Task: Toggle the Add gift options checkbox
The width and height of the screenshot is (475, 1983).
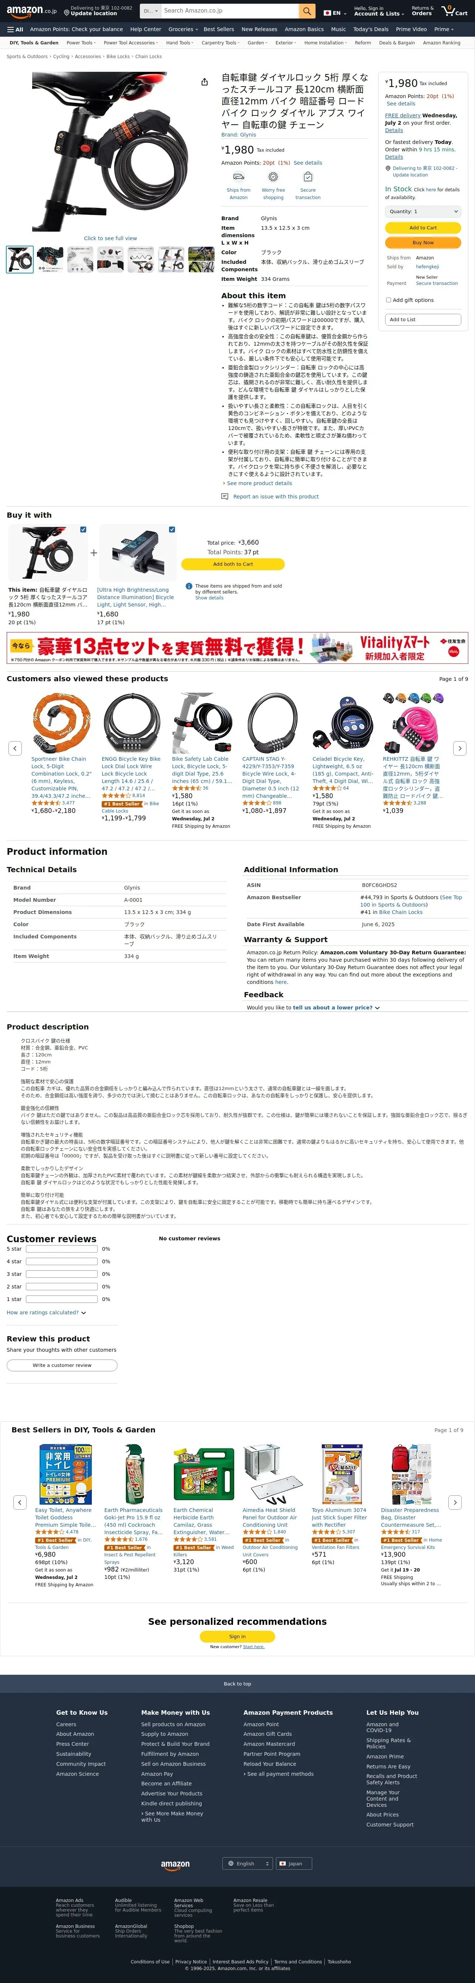Action: (x=389, y=300)
